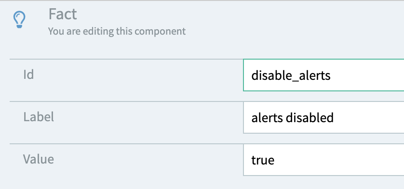This screenshot has height=189, width=404.
Task: Click the disable_alerts text in Id field
Action: coord(291,76)
